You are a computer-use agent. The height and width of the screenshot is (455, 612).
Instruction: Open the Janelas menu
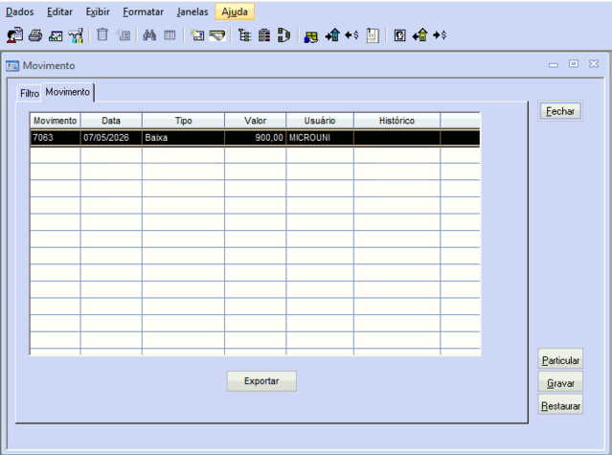point(193,11)
